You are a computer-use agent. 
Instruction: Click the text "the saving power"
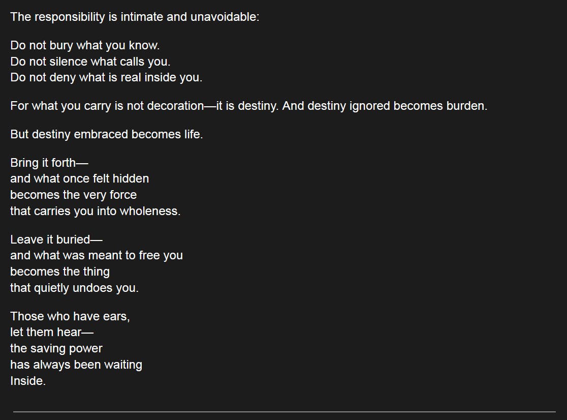tap(56, 348)
